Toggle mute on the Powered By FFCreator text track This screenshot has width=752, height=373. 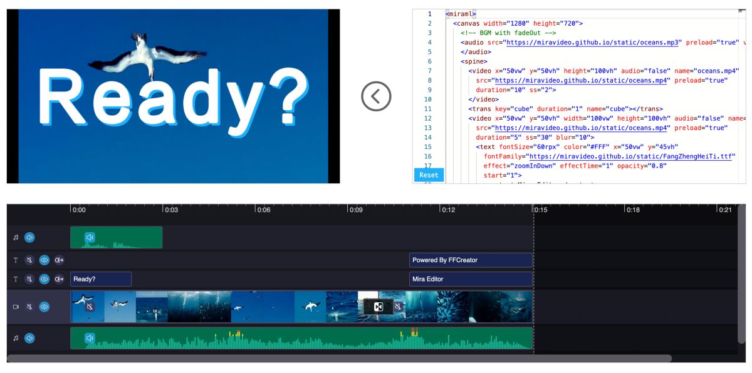click(29, 260)
